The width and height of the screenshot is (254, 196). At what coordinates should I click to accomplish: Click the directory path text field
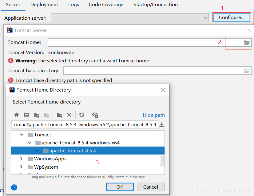coord(85,125)
